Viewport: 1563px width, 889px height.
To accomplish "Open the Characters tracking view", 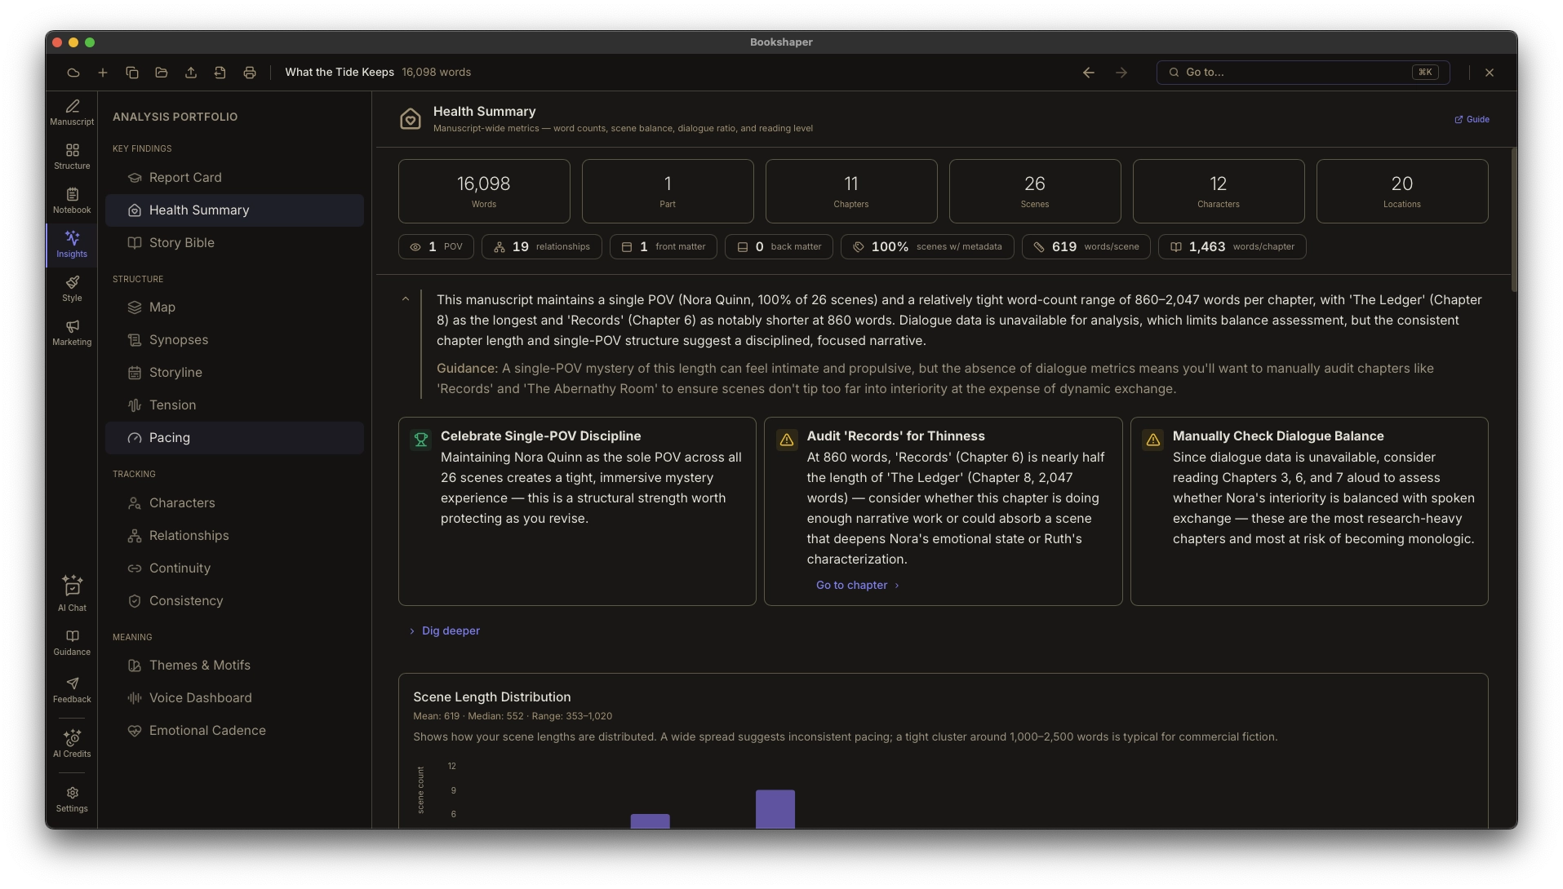I will click(235, 503).
